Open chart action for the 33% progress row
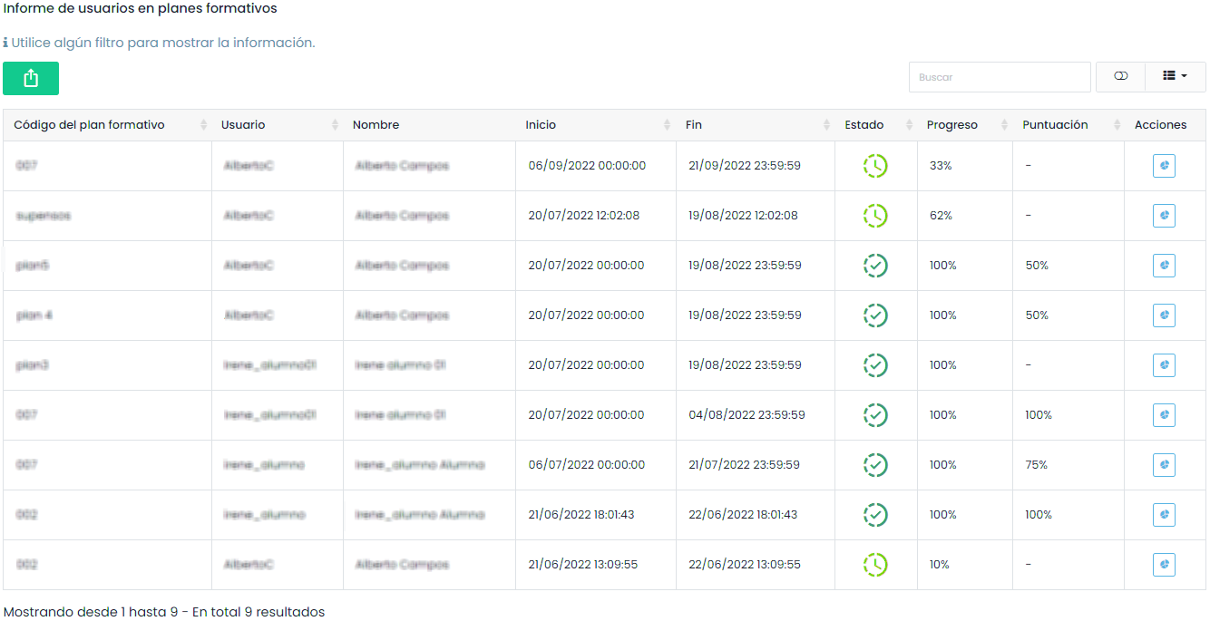 1164,166
